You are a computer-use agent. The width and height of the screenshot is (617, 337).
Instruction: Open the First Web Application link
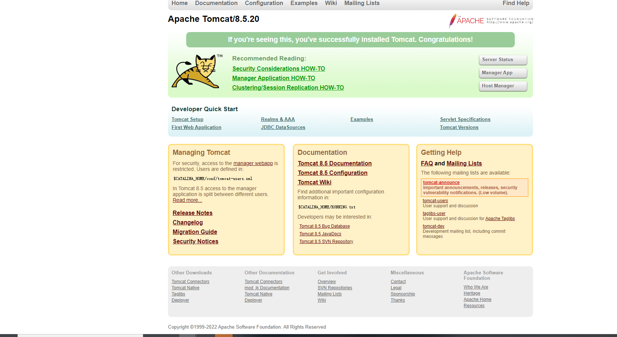pyautogui.click(x=196, y=128)
